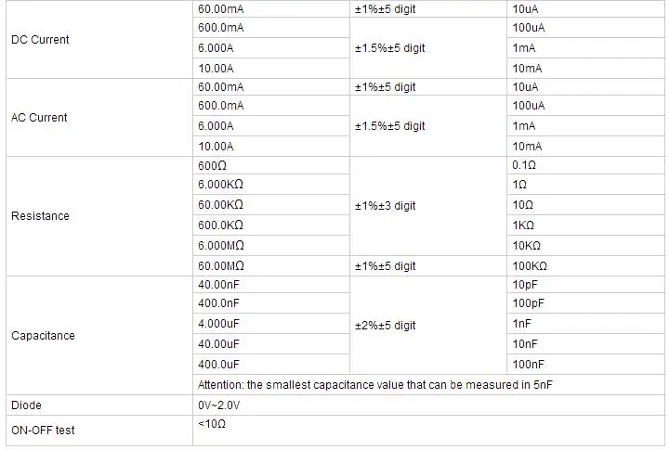Screen dimensions: 669x450
Task: Click the capacitance attention note text
Action: click(x=375, y=385)
